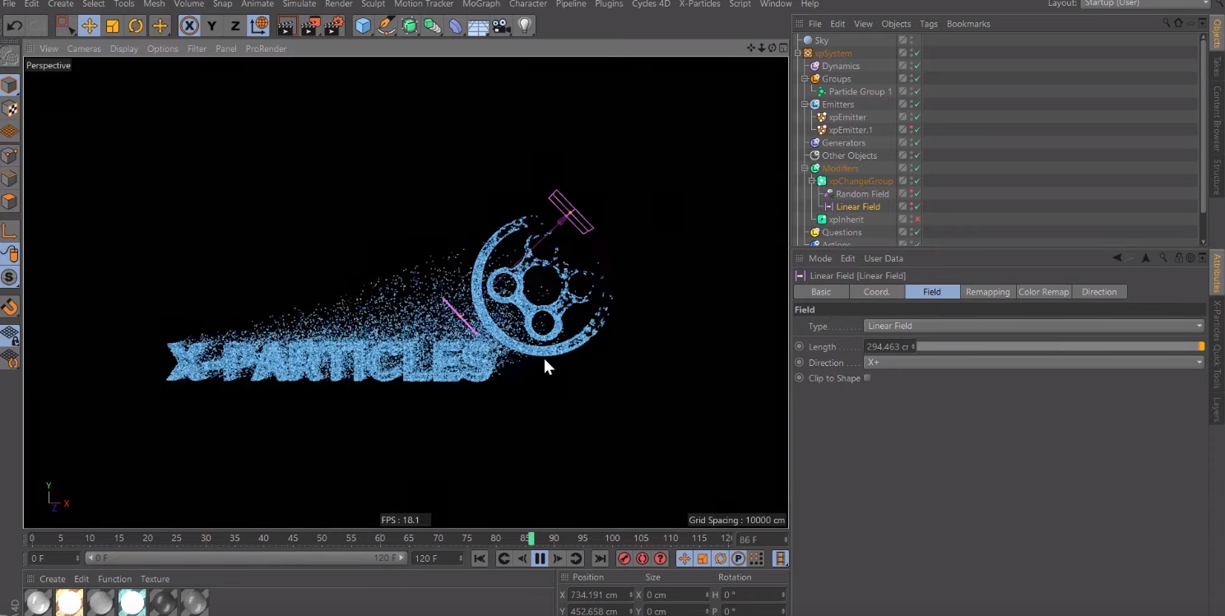Pause the animation playback
The height and width of the screenshot is (616, 1225).
[540, 559]
